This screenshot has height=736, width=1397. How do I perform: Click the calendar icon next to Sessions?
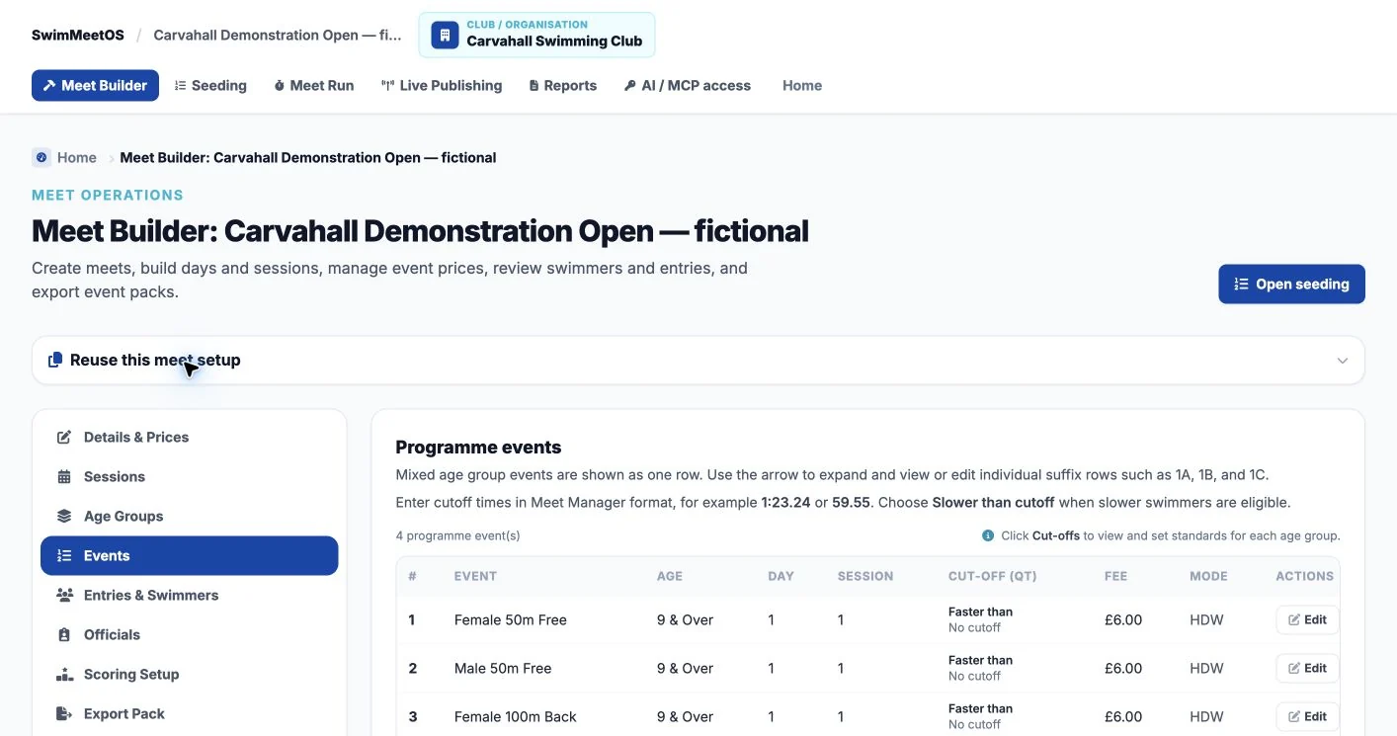(64, 476)
